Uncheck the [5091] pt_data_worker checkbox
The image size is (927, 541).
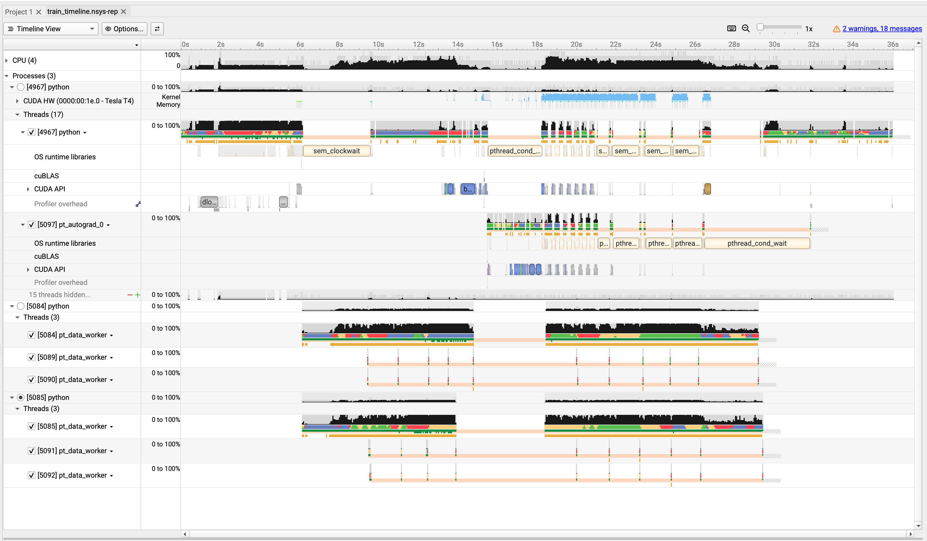click(x=32, y=451)
